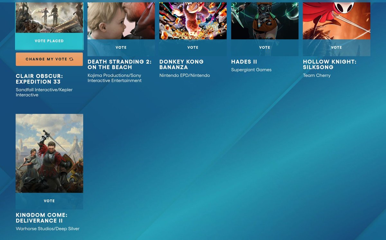Open the Kingdom Come: Deliverance II cover art
Image resolution: width=386 pixels, height=240 pixels.
(x=49, y=153)
